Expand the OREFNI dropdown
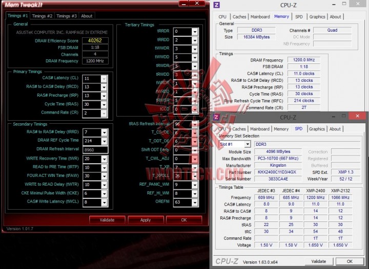 195,203
